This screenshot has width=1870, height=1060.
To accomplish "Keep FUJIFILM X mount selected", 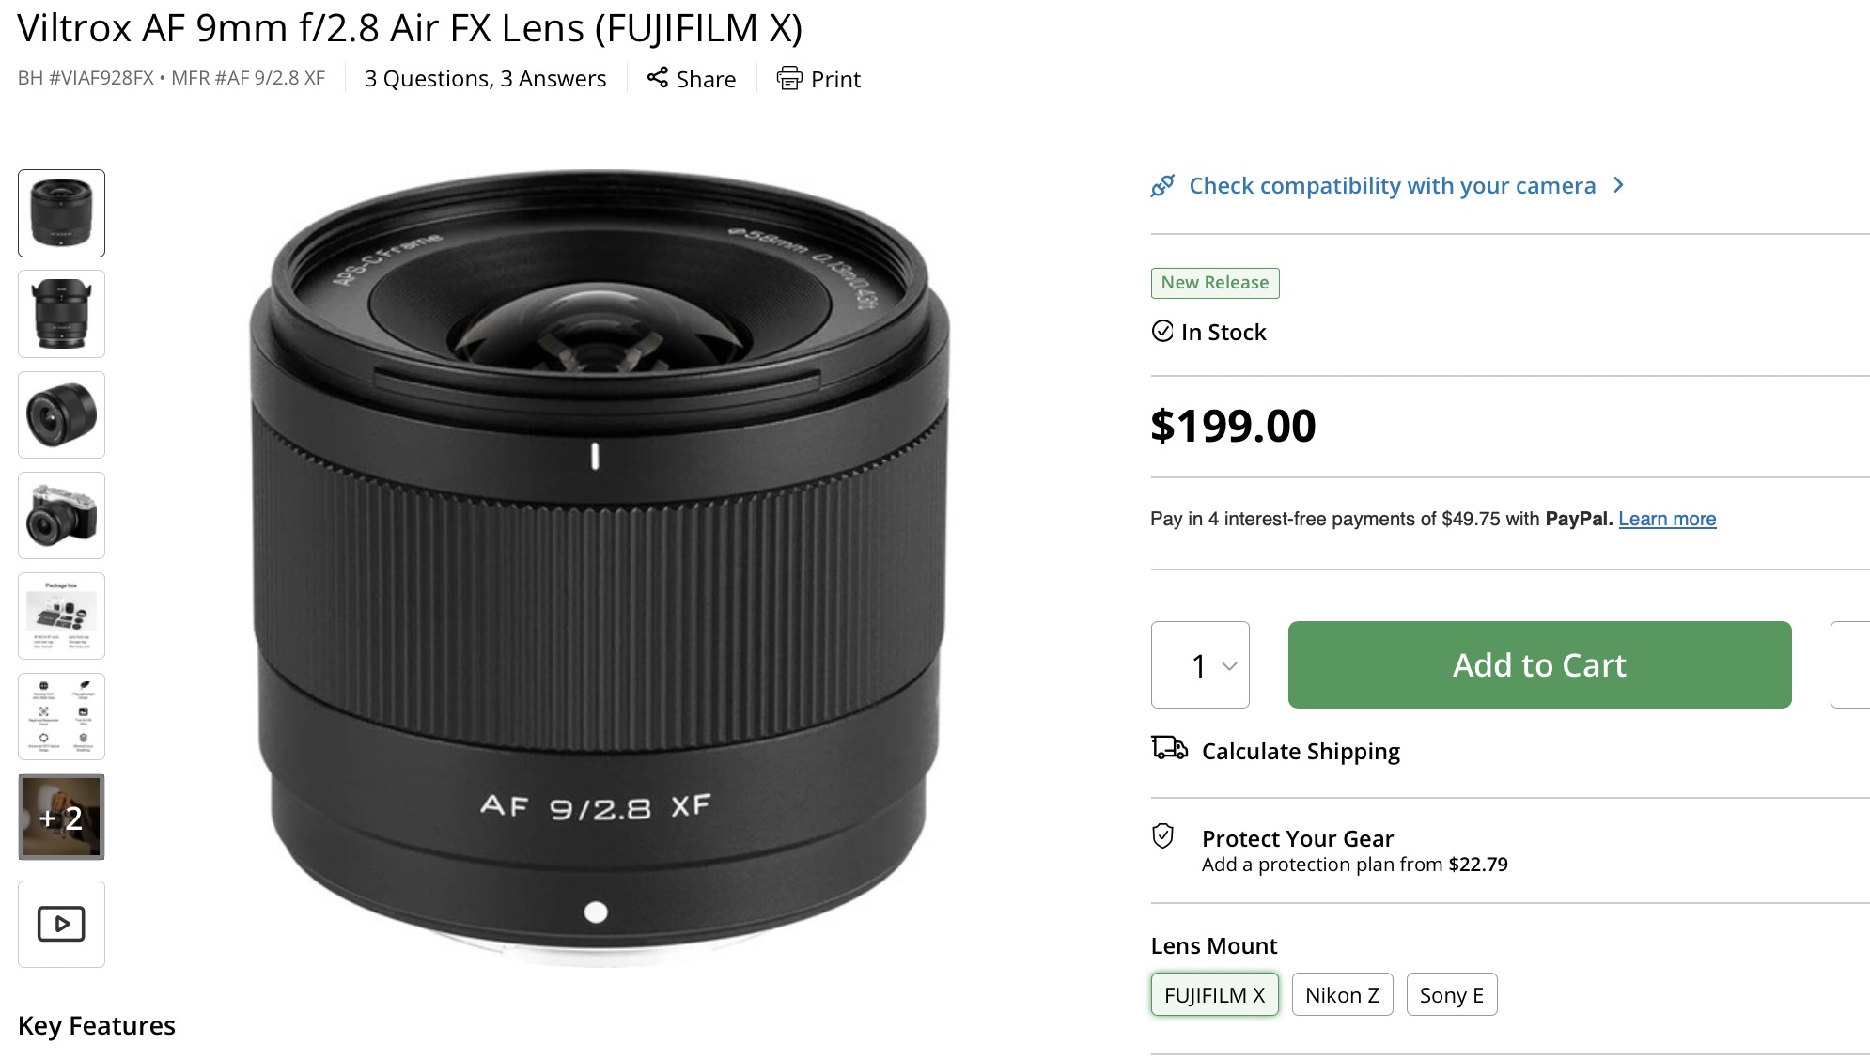I will 1214,994.
